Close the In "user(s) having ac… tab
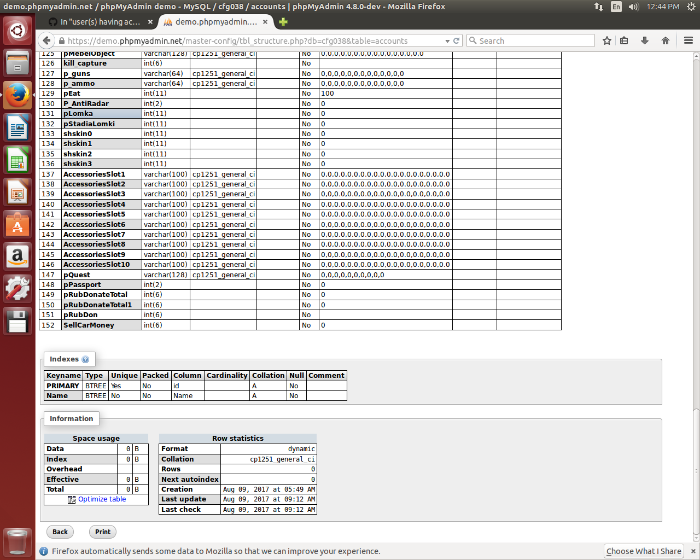 pos(150,22)
